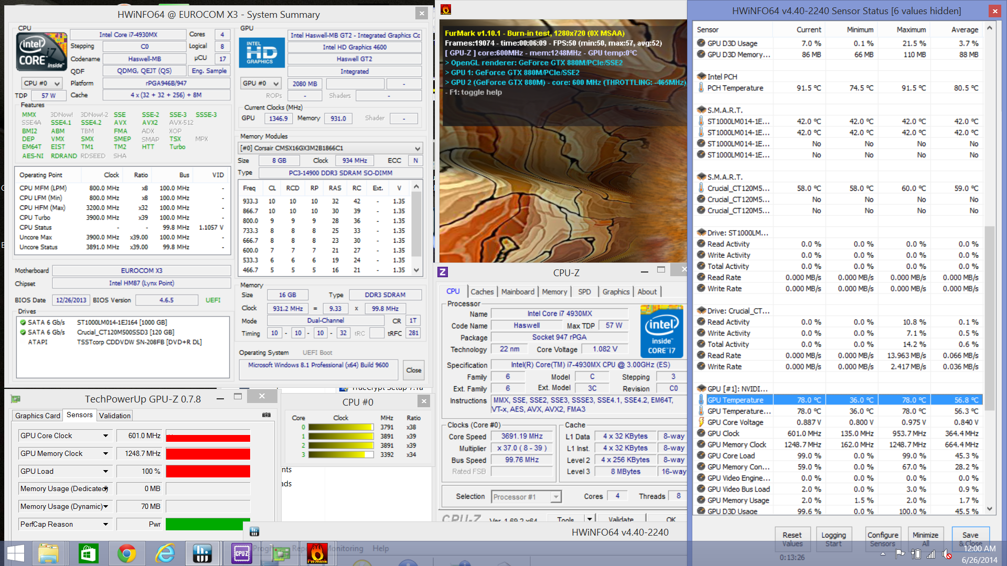Click the Intel PCH sensor group icon

[701, 77]
